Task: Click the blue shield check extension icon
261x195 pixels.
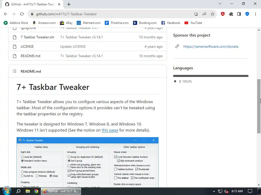Action: [247, 14]
